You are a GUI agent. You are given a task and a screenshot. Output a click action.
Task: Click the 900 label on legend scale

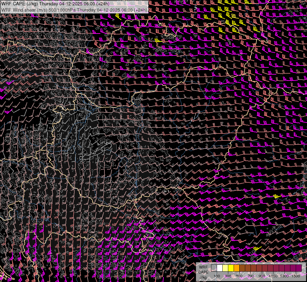pos(262,276)
